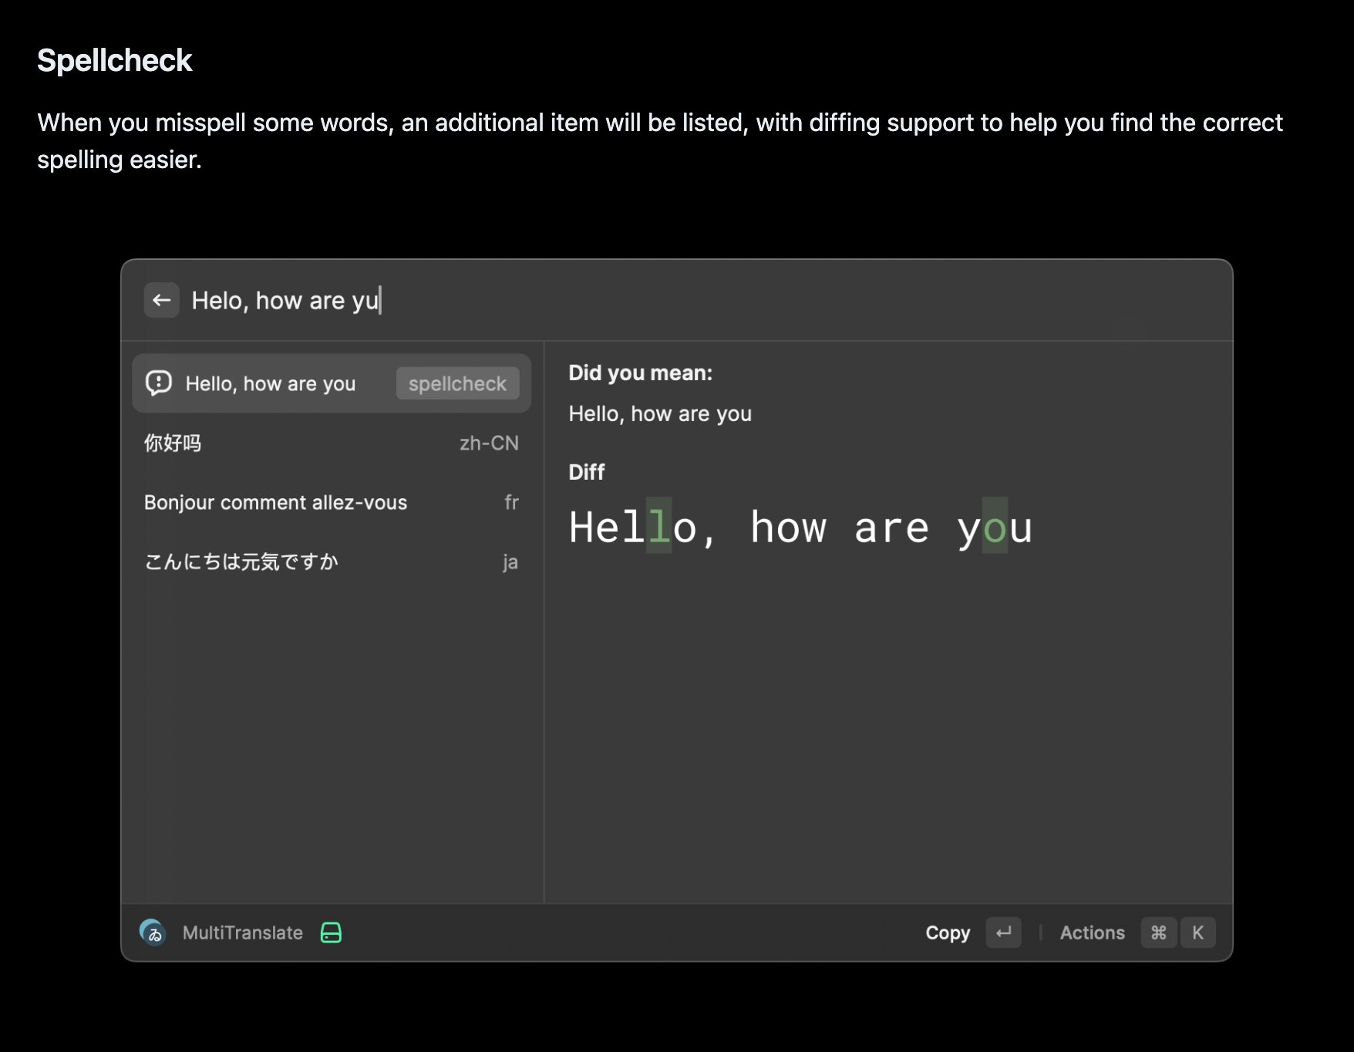Select 'Bonjour comment allez-vous' translation
The height and width of the screenshot is (1052, 1354).
pyautogui.click(x=332, y=502)
